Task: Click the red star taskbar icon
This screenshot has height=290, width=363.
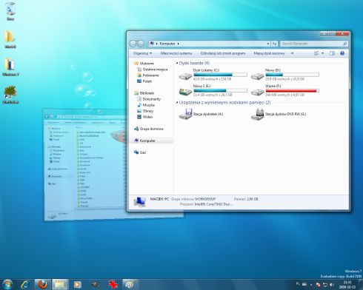Action: 113,285
